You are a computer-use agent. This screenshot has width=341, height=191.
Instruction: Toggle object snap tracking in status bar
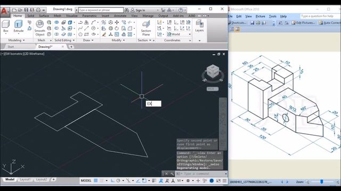(x=138, y=180)
